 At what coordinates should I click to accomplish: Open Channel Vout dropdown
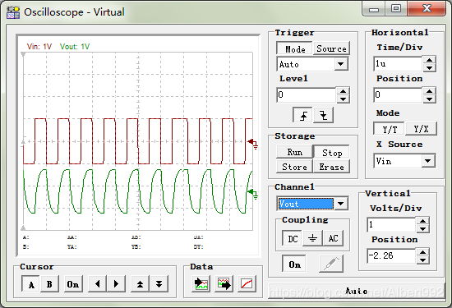[340, 204]
